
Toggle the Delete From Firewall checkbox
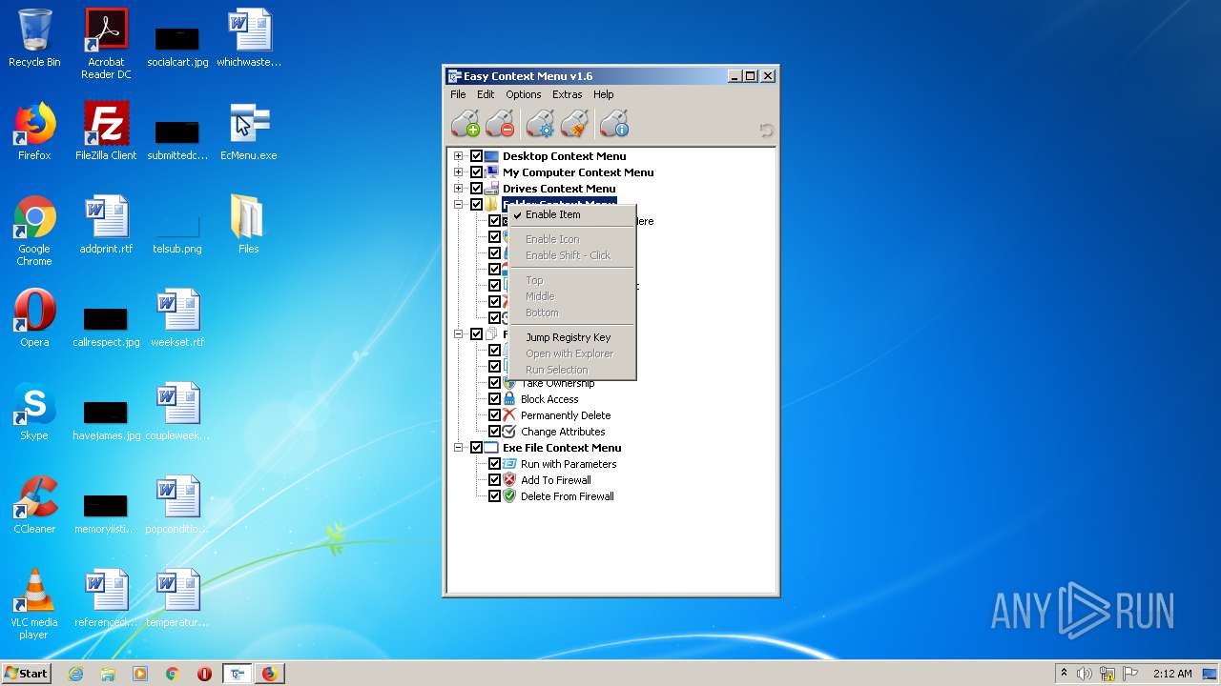point(494,496)
